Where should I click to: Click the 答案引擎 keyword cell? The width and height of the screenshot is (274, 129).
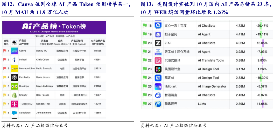click(80, 77)
